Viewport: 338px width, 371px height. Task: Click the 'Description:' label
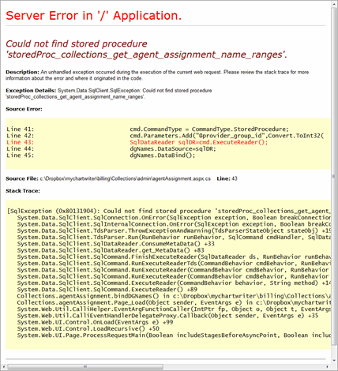pos(22,72)
